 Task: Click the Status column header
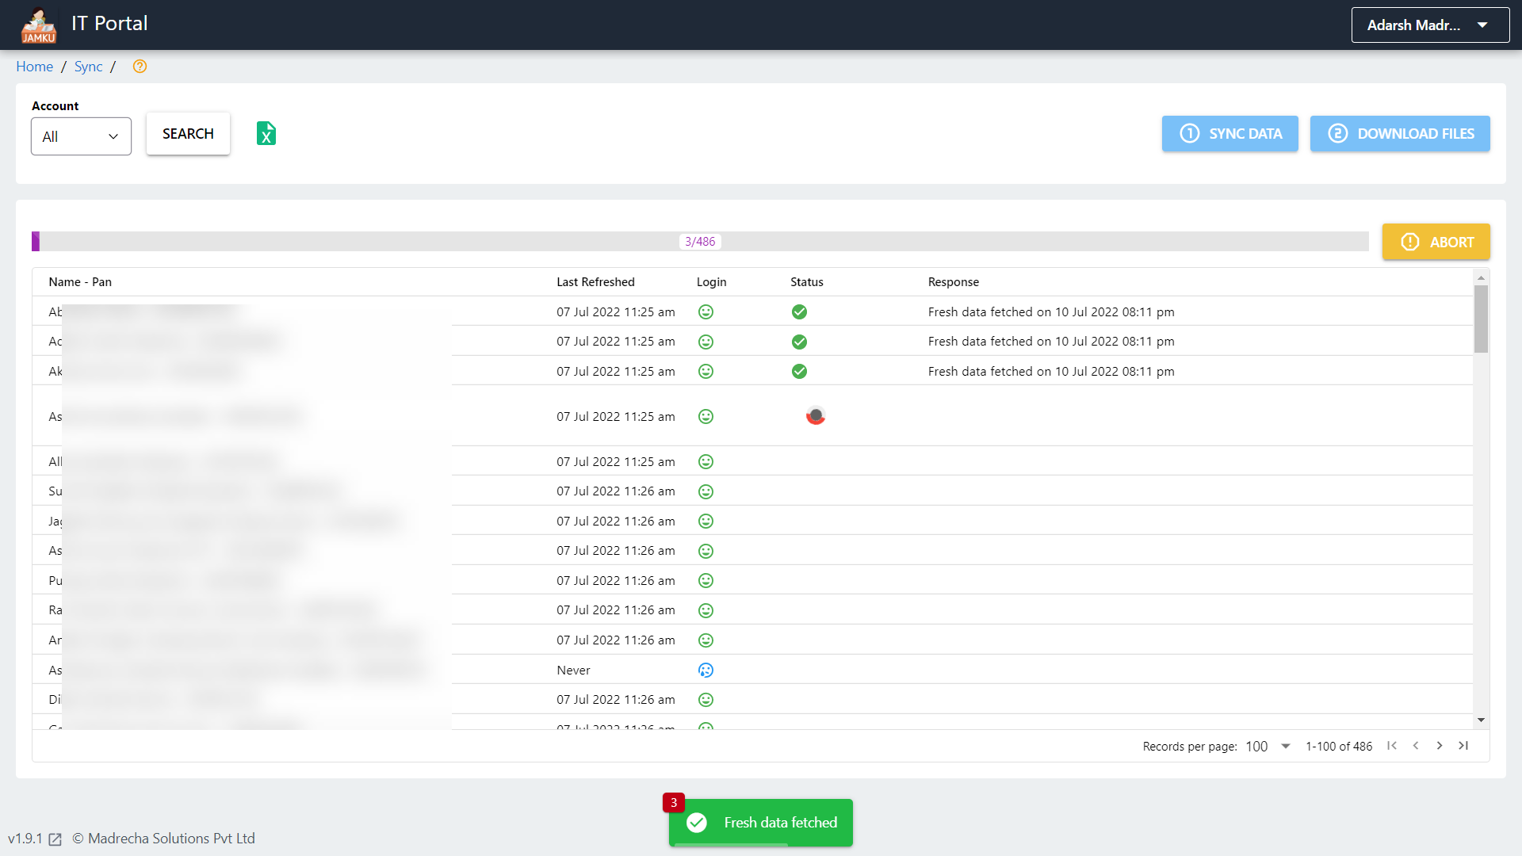pos(807,282)
